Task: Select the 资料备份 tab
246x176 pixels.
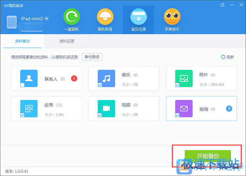Action: [x=22, y=41]
